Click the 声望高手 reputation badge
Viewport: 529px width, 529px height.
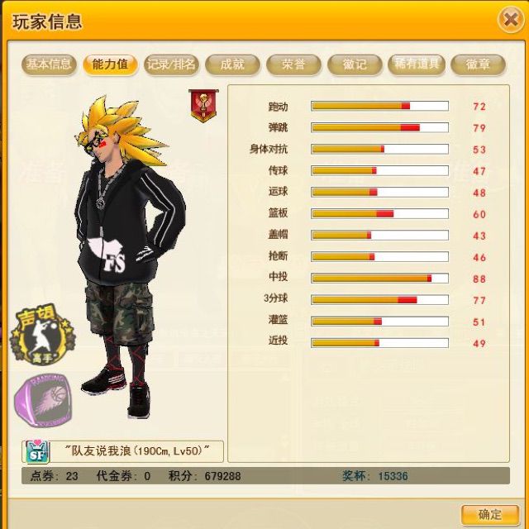[x=42, y=335]
